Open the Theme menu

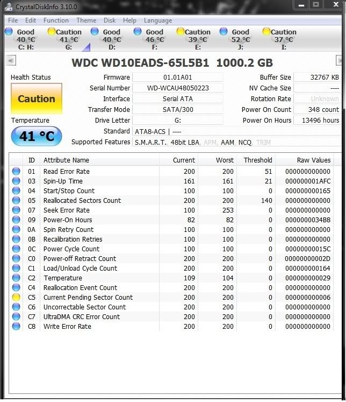coord(86,20)
